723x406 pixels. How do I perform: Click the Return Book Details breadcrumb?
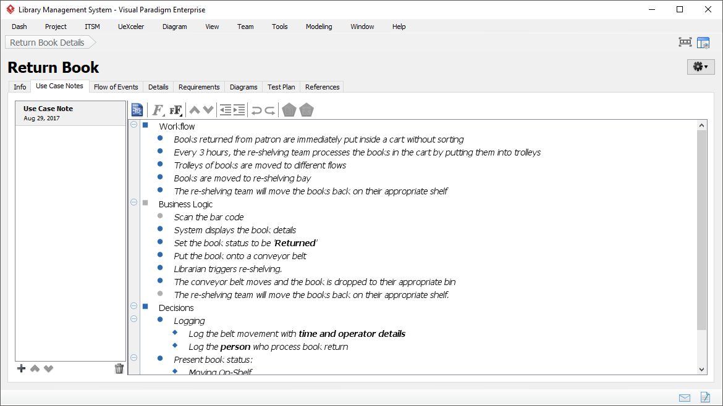46,42
